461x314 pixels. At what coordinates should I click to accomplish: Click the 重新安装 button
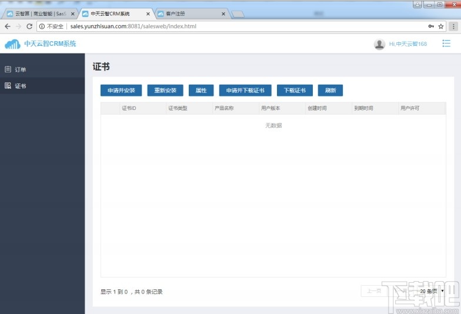(x=165, y=91)
